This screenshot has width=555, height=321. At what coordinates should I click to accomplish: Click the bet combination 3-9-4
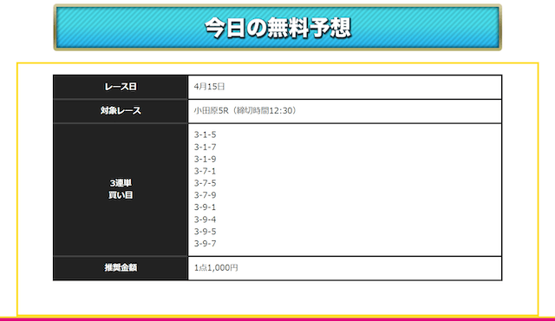tap(205, 219)
